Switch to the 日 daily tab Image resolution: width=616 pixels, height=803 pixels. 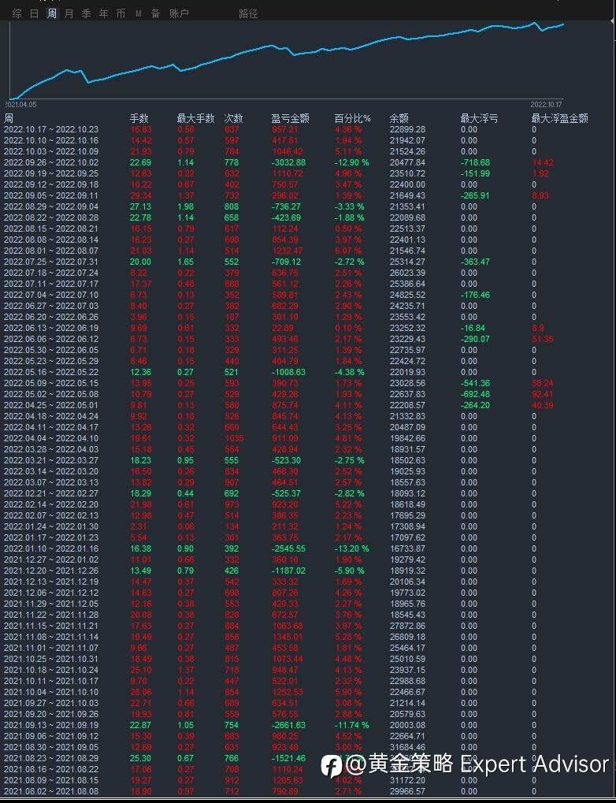35,14
